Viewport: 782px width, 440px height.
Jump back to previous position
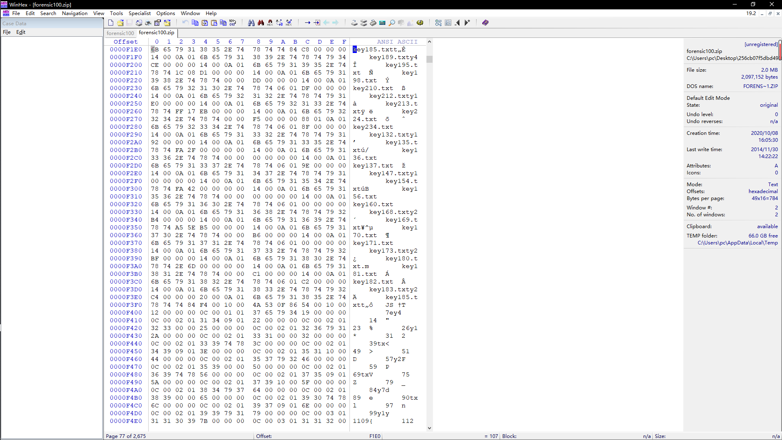tap(327, 22)
